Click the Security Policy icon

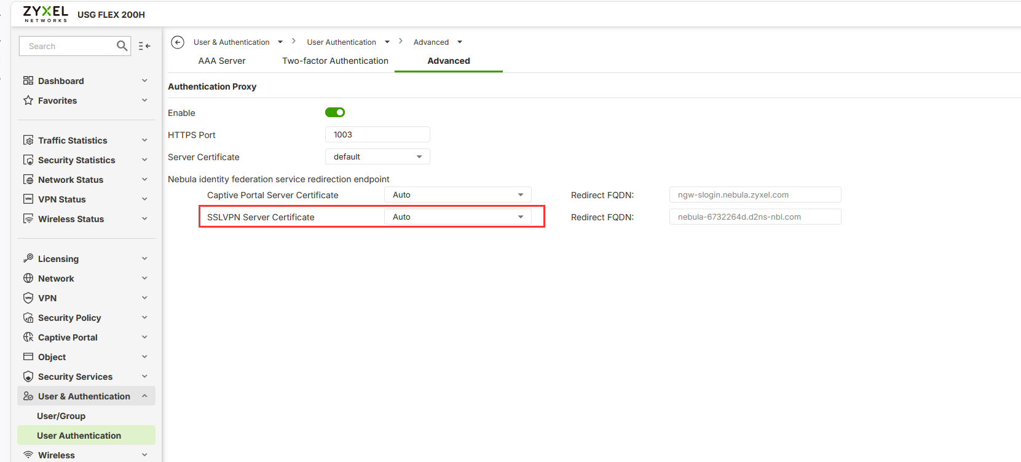click(28, 317)
